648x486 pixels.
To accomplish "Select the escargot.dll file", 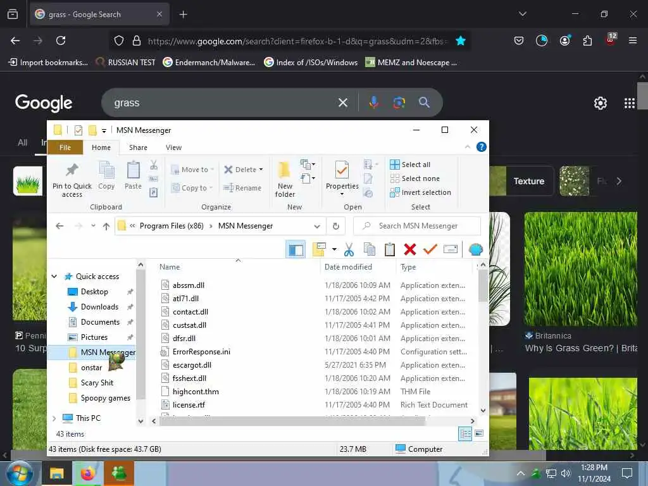I will [192, 365].
